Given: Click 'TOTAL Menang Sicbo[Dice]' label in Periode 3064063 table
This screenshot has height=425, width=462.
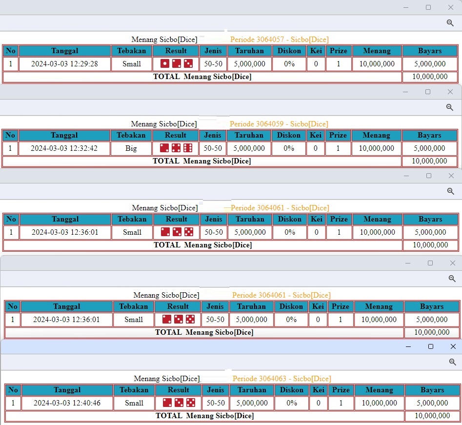Looking at the screenshot, I should point(204,416).
